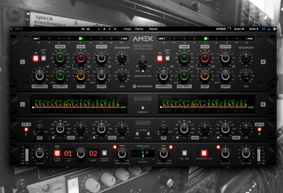The height and width of the screenshot is (193, 283).
Task: Click the undo arrow icon
Action: tap(83, 29)
